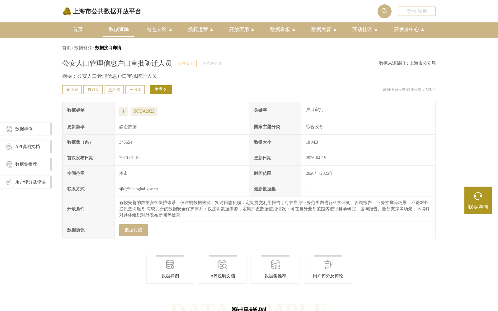The image size is (498, 311).
Task: Click card label 数据样例 below table
Action: click(170, 276)
